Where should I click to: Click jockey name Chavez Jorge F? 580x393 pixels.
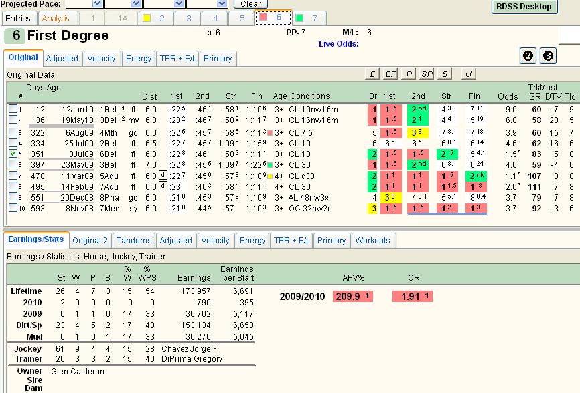(x=190, y=349)
